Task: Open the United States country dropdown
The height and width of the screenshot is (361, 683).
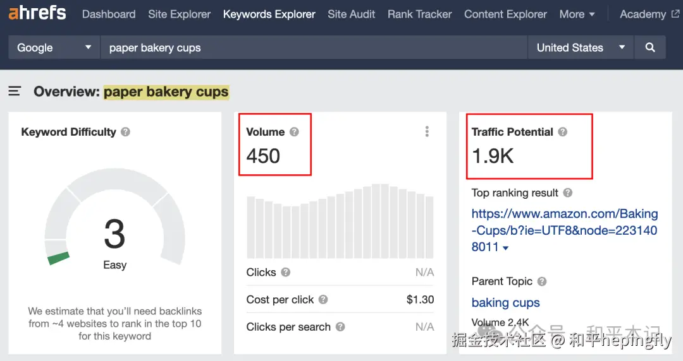Action: click(x=580, y=48)
